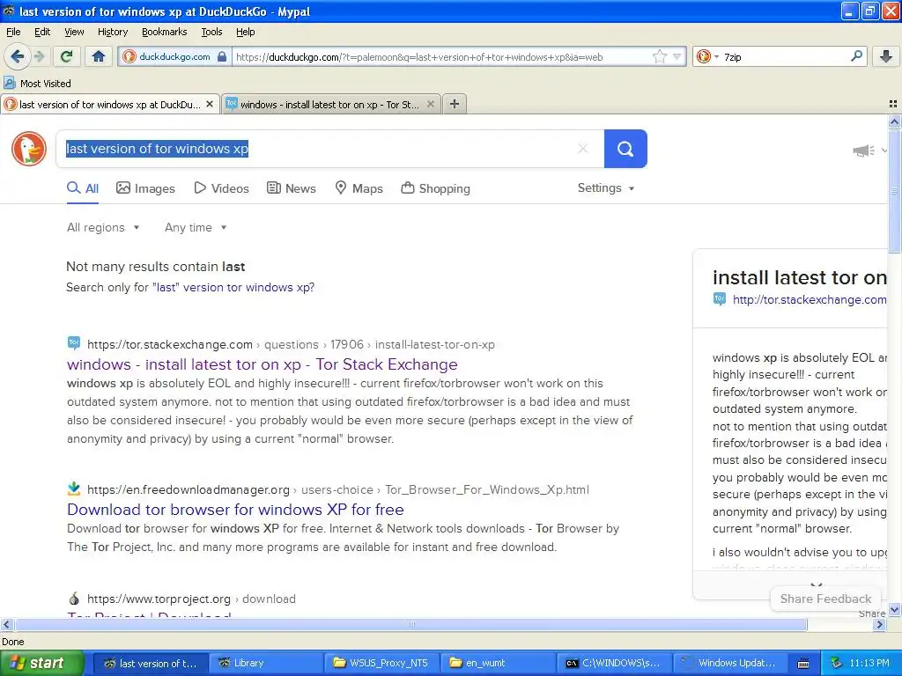
Task: Click the torproject.org download URL
Action: coord(191,599)
